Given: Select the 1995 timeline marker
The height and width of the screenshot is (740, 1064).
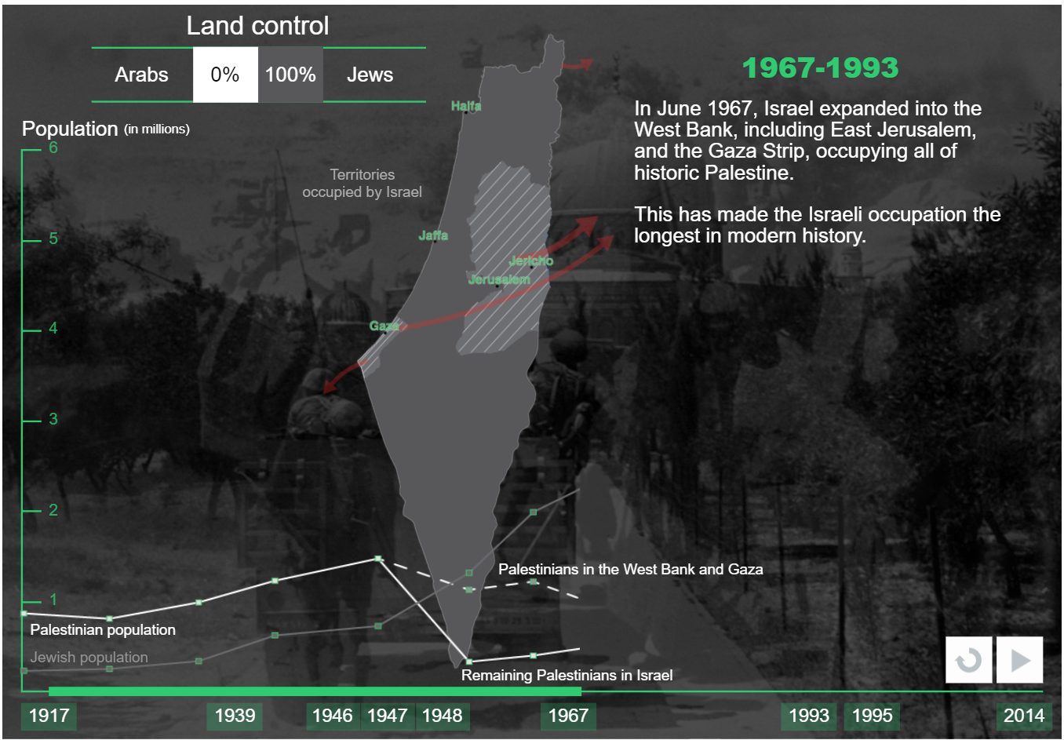Looking at the screenshot, I should (x=872, y=716).
